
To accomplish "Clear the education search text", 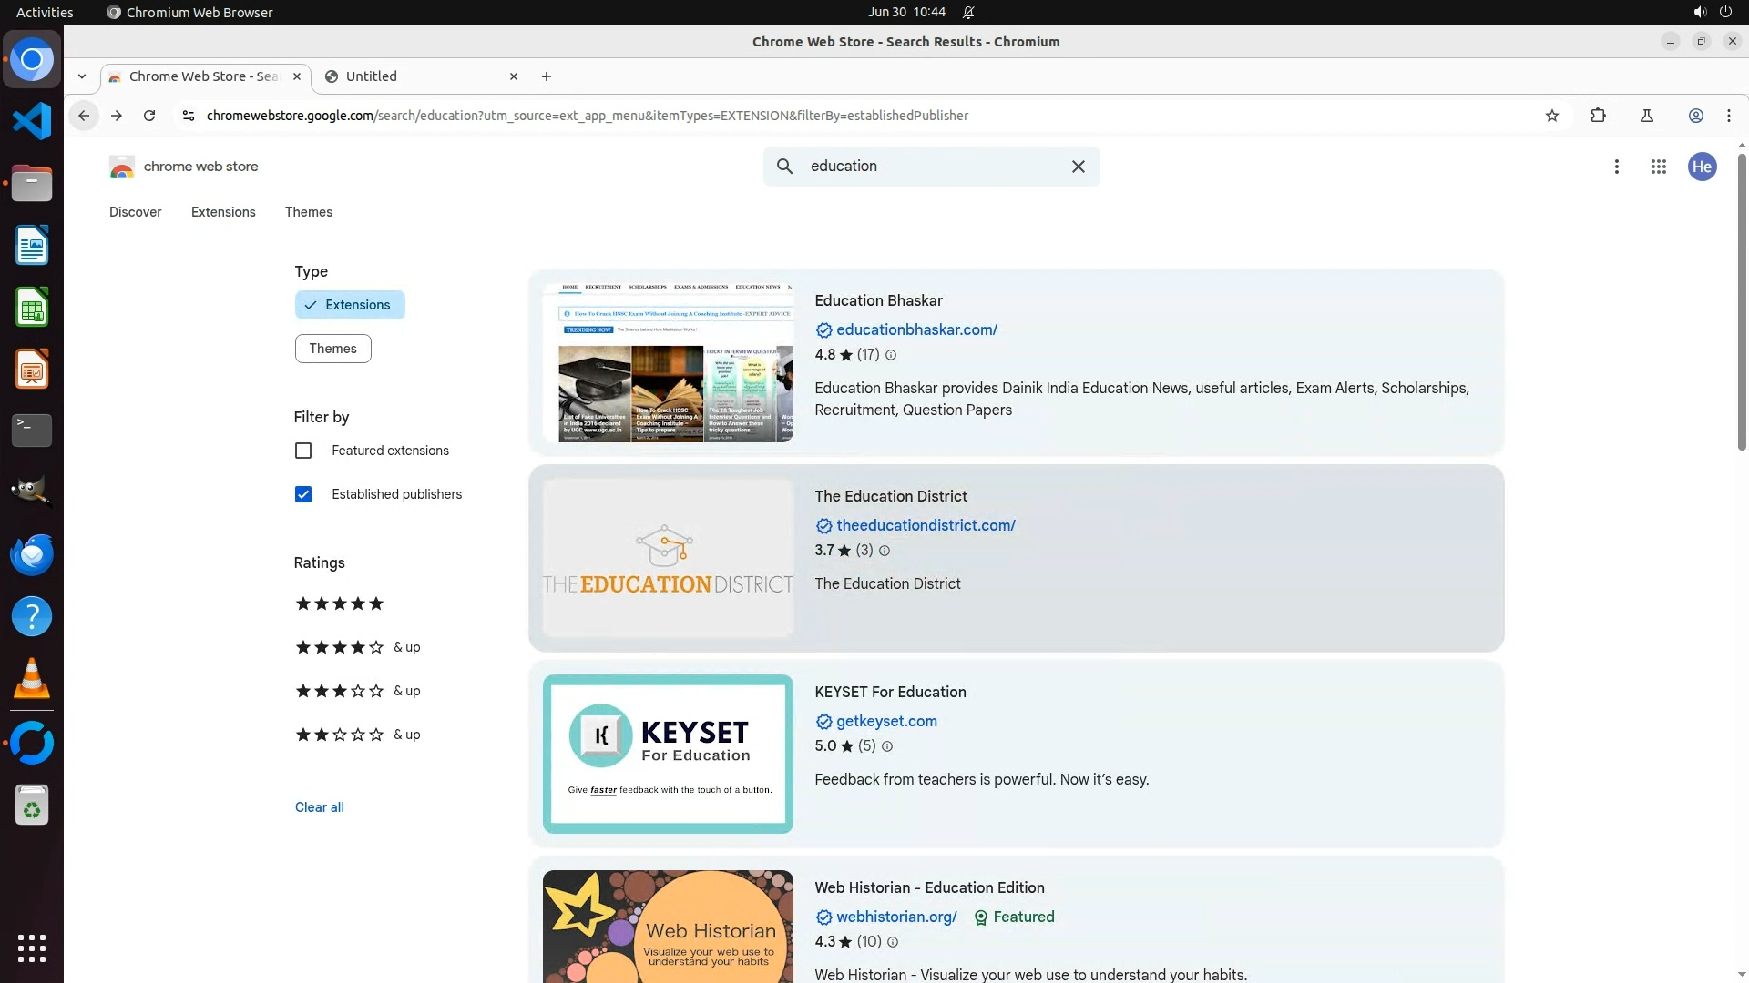I will [1078, 167].
